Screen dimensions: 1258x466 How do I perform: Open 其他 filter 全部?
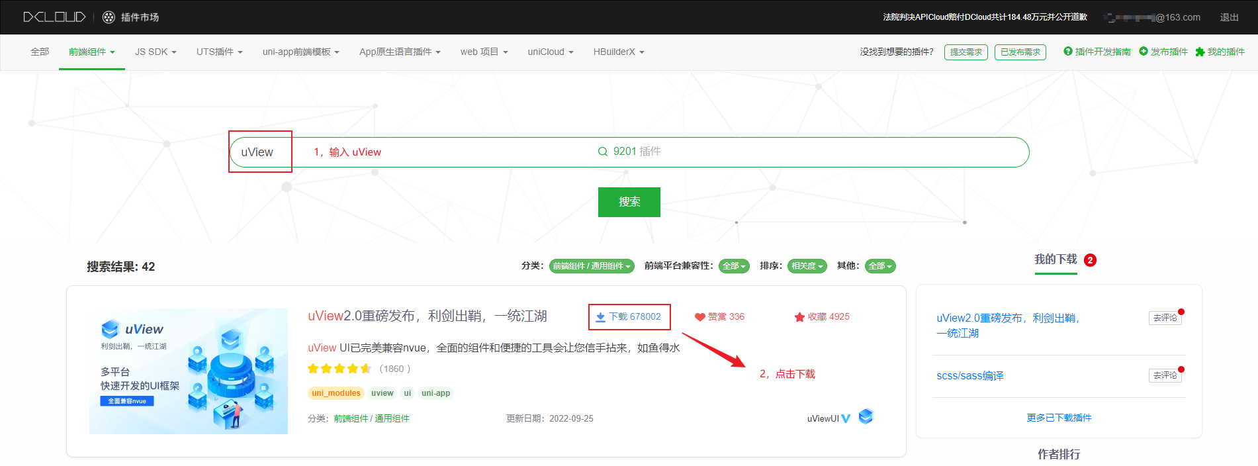880,266
